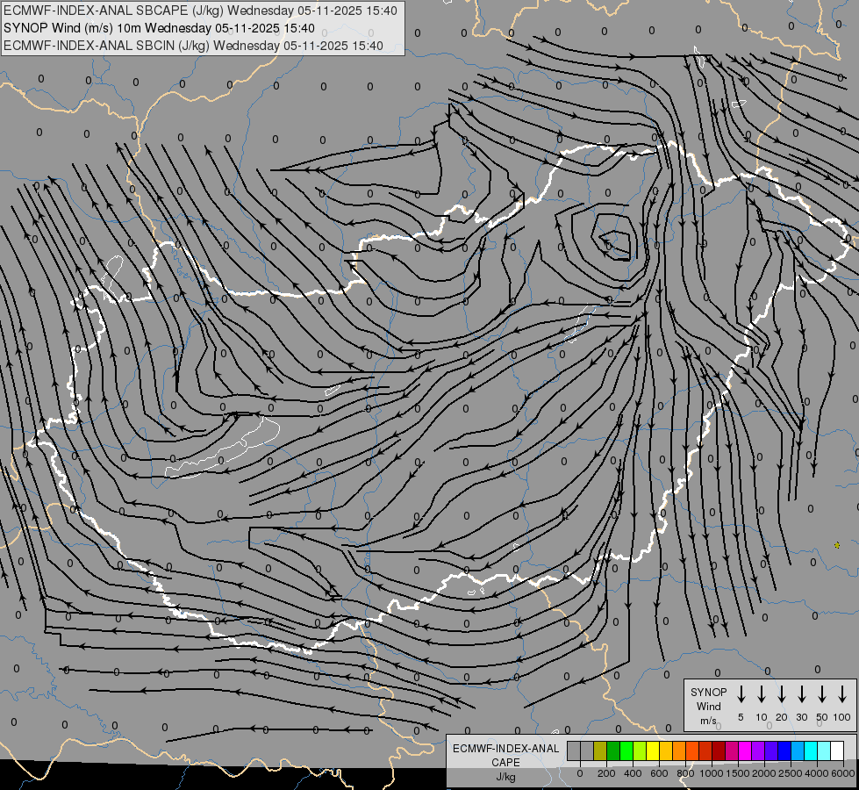Click the 'SYNOP Wind m/s' legend label
The image size is (859, 790).
pyautogui.click(x=708, y=706)
